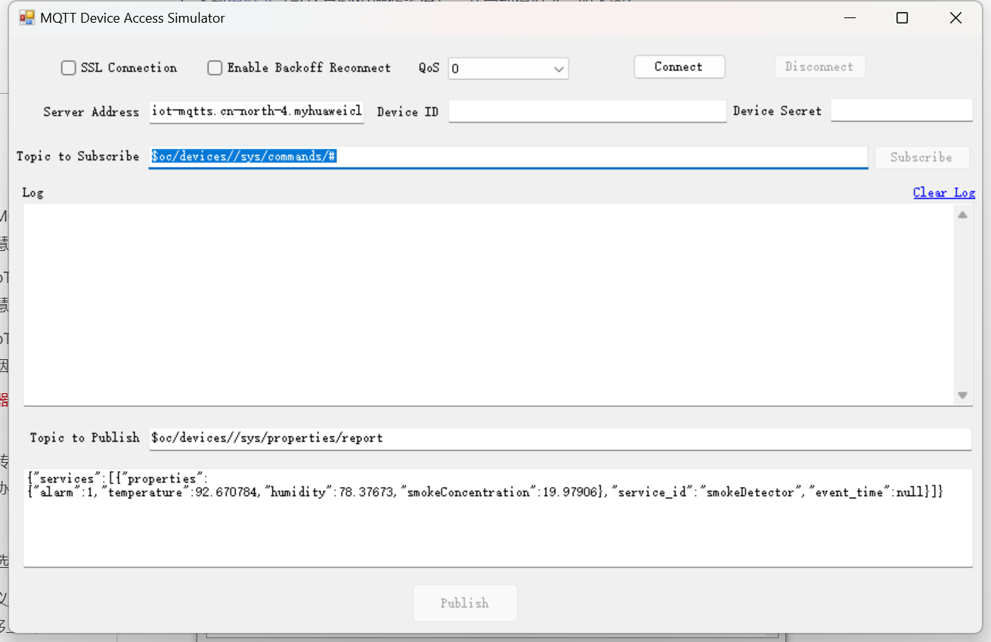The height and width of the screenshot is (642, 991).
Task: Enable the SSL Connection checkbox
Action: click(x=69, y=68)
